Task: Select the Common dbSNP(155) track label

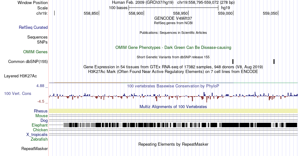Action: (28, 61)
